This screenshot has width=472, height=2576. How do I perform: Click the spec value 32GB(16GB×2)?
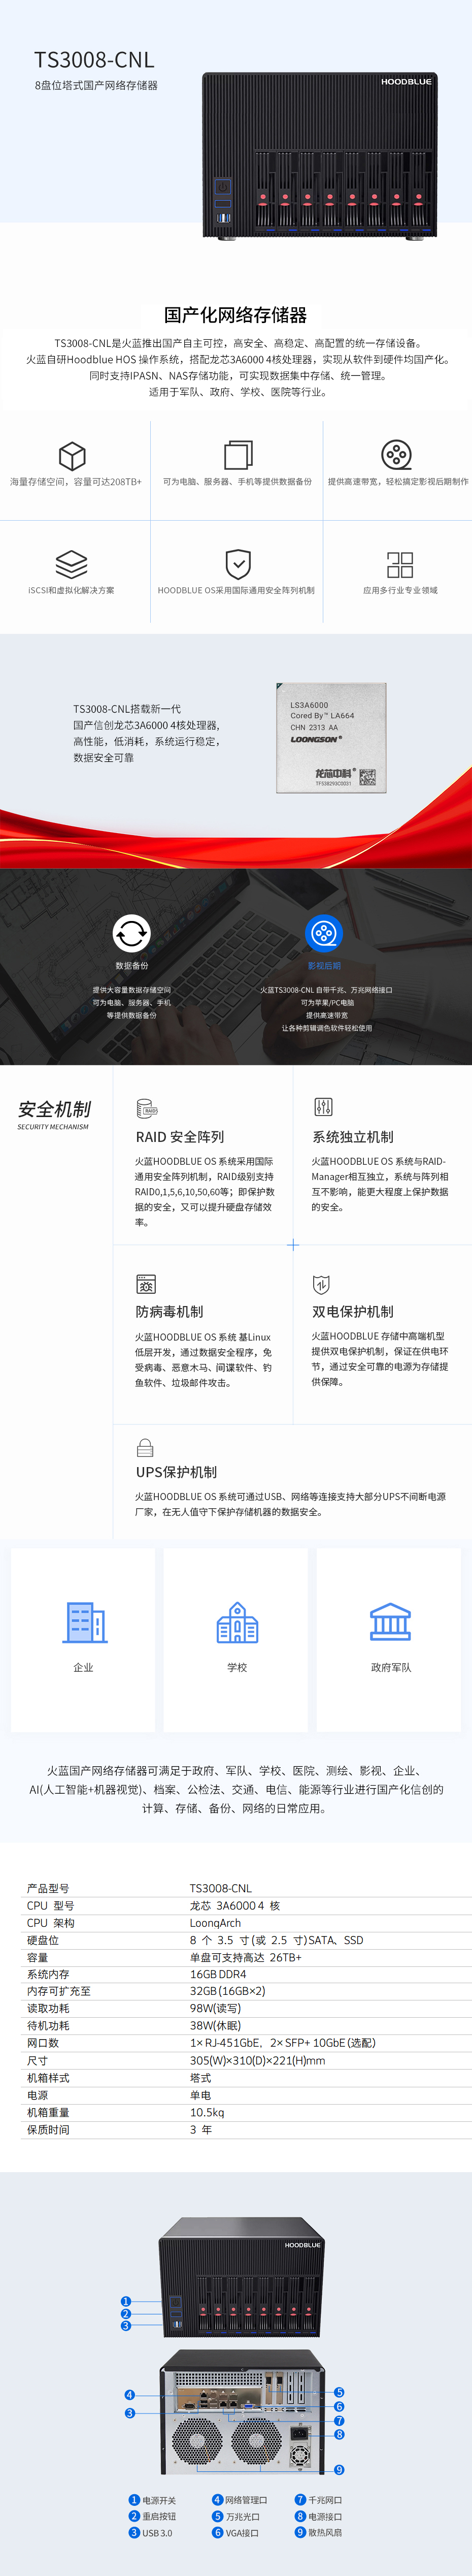(x=228, y=1992)
